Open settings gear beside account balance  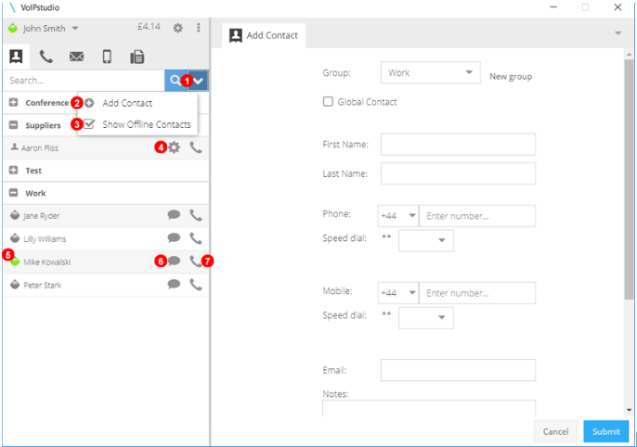178,28
